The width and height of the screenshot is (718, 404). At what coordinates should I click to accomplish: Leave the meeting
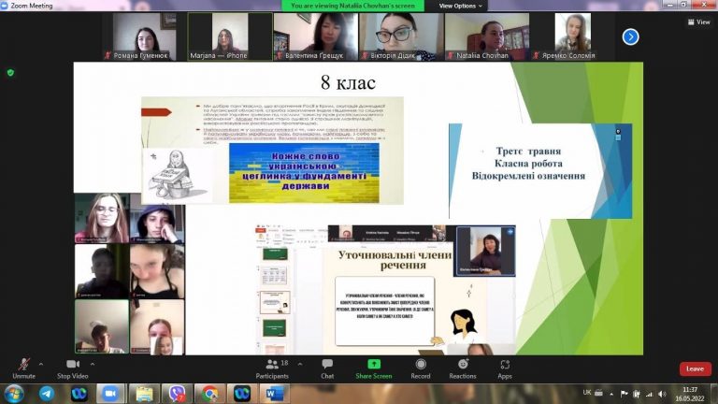696,368
